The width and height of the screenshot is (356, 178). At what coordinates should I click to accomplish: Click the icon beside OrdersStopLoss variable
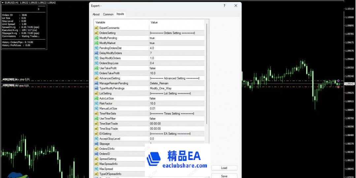click(x=96, y=63)
